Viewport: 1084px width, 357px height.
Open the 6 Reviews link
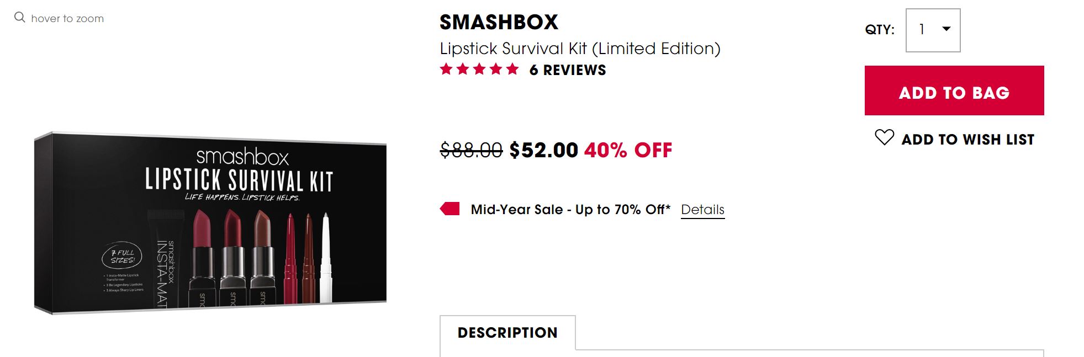point(567,70)
